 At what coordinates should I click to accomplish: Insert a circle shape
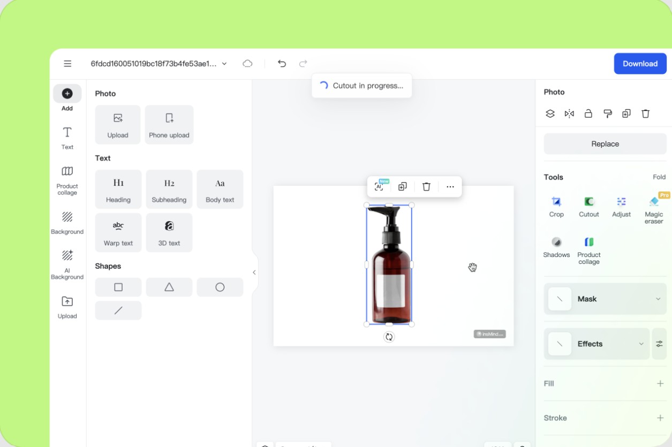tap(220, 287)
